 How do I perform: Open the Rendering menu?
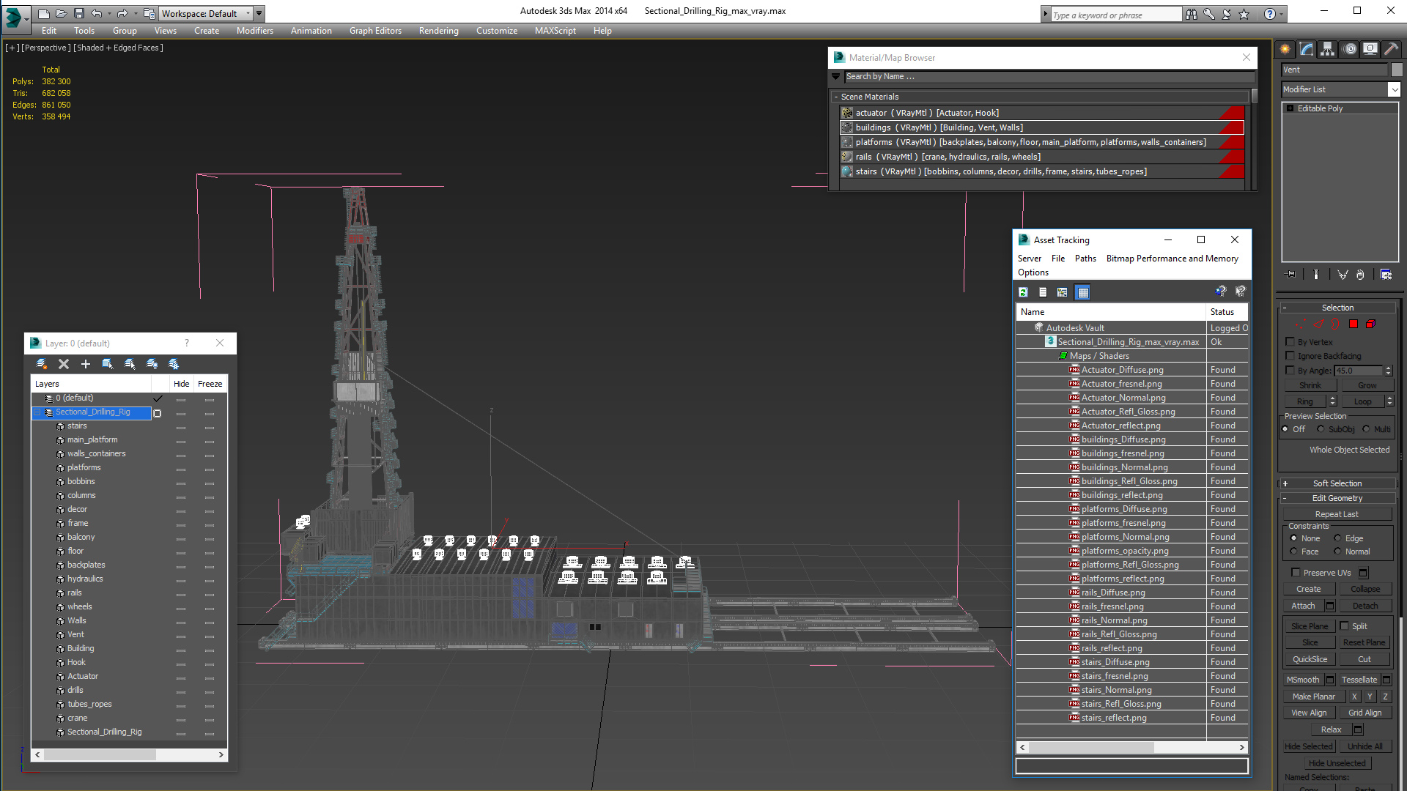(x=438, y=31)
